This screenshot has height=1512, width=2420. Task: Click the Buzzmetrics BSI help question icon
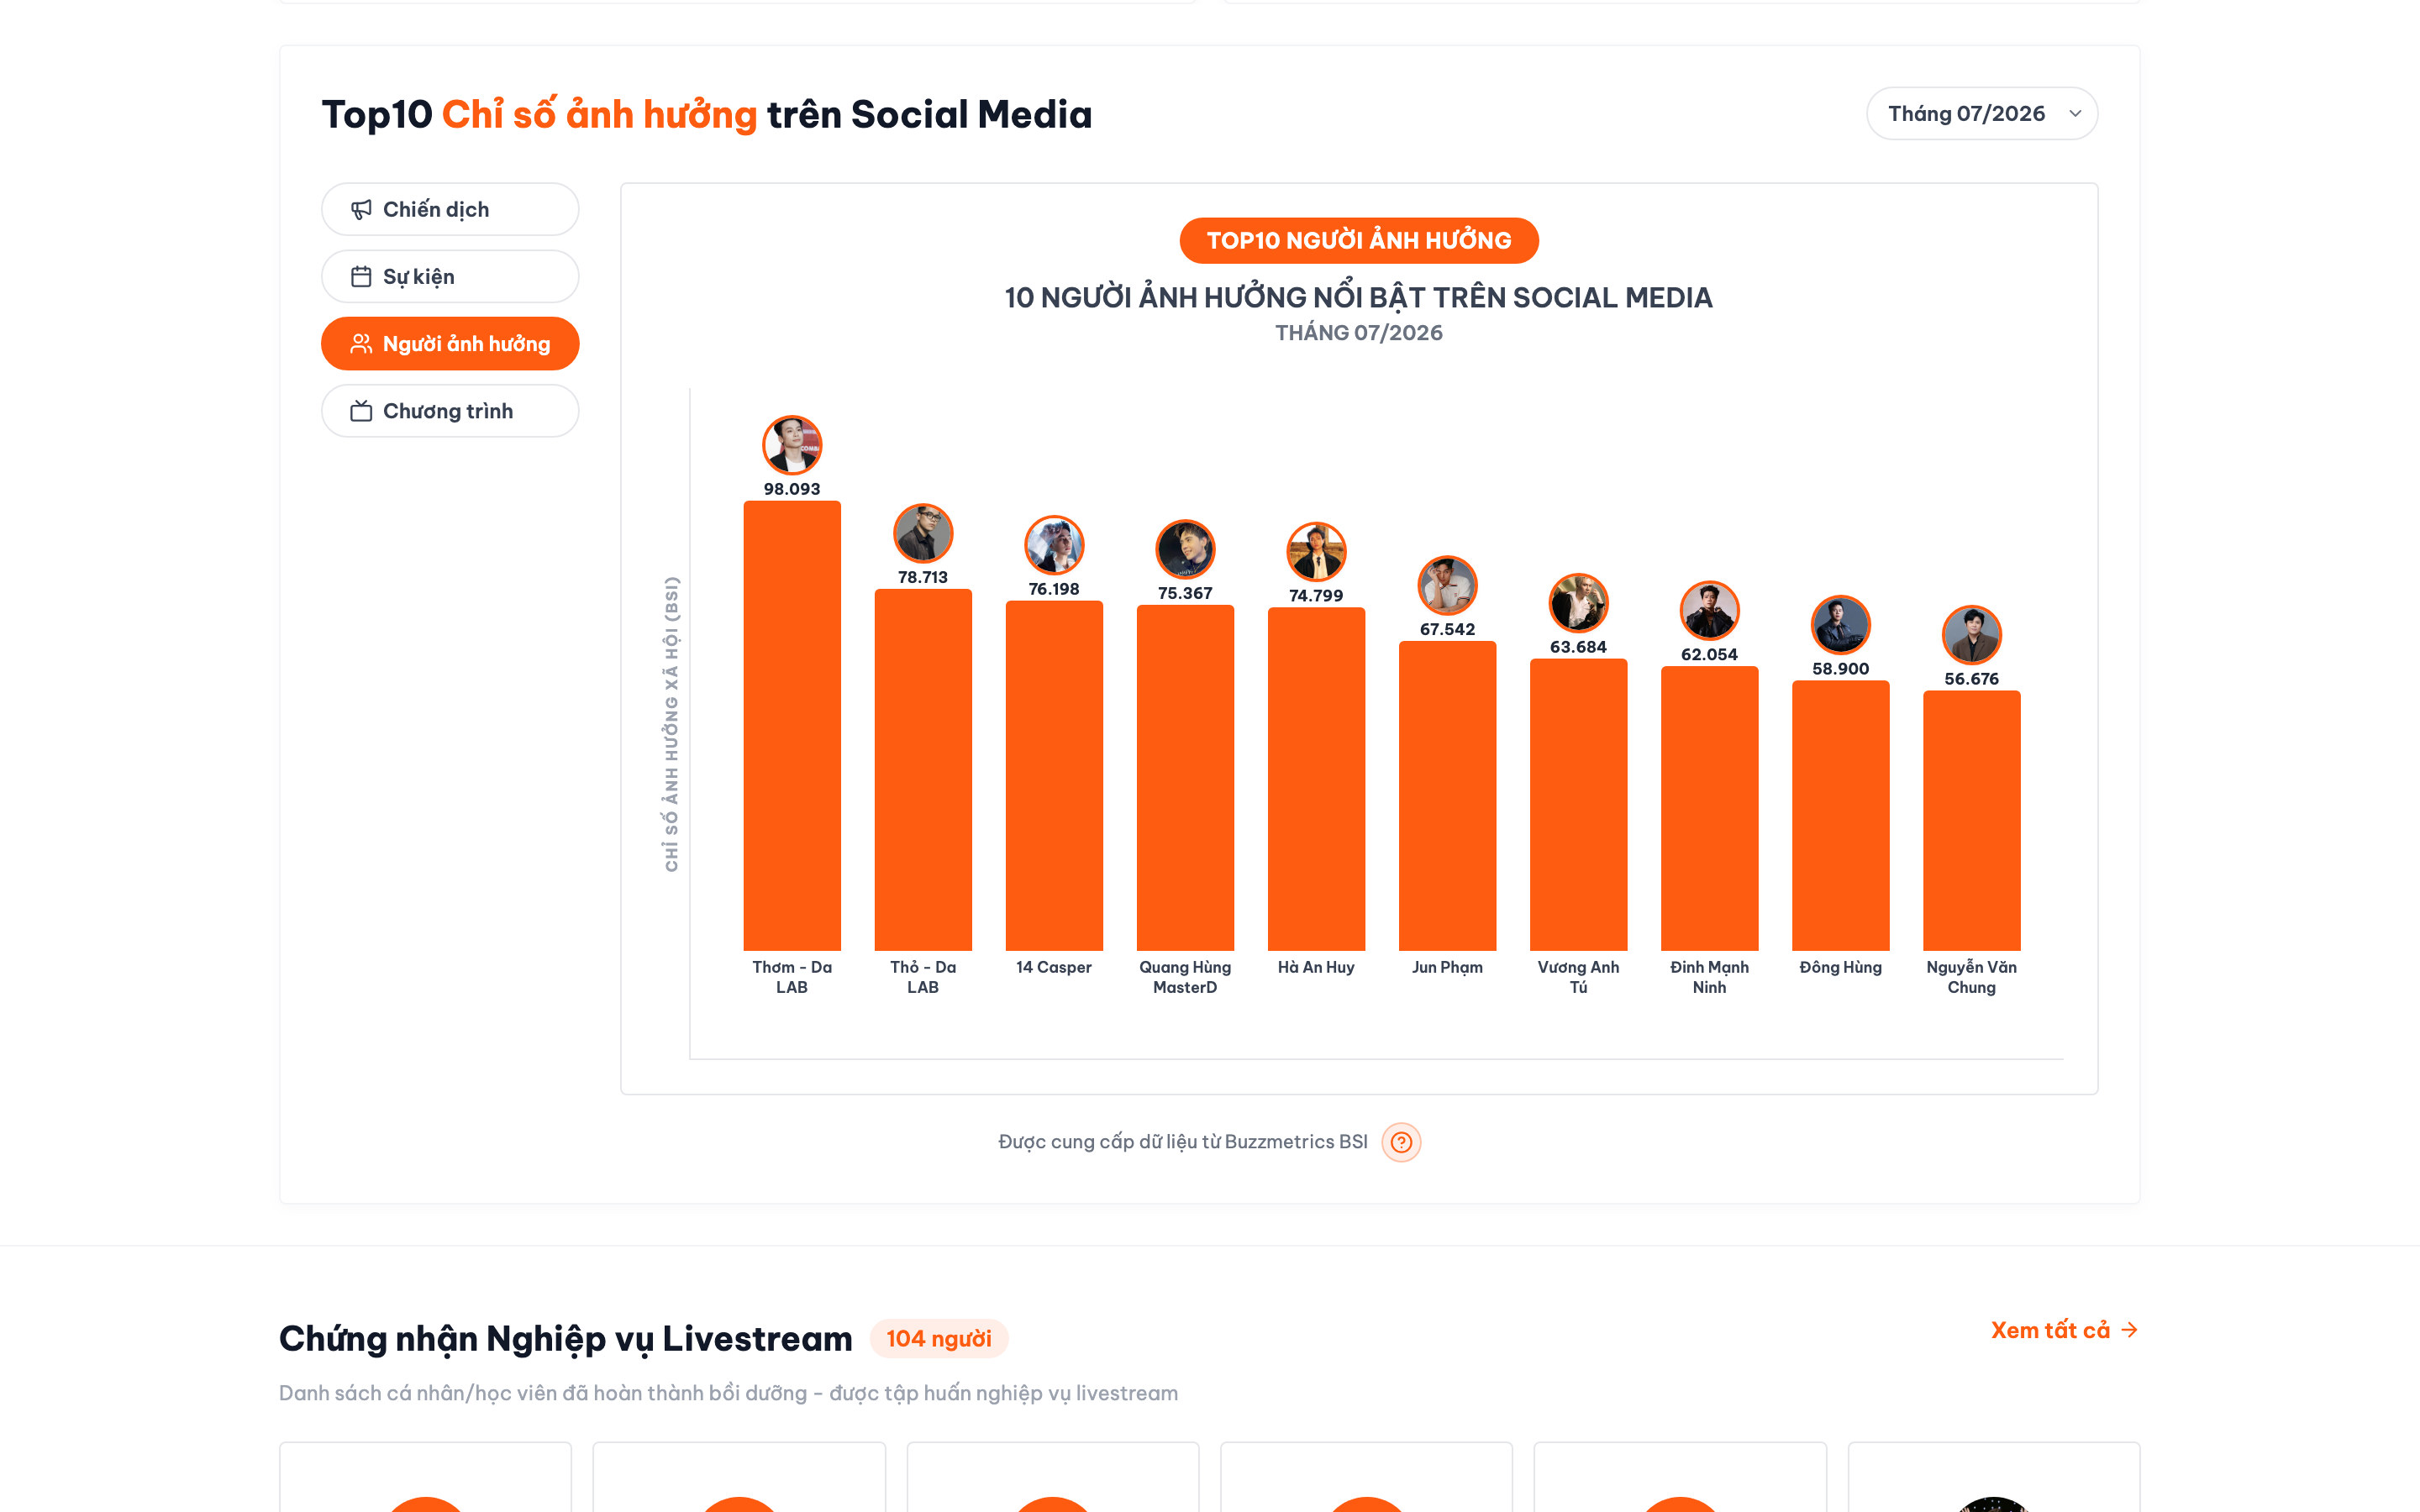[x=1401, y=1142]
